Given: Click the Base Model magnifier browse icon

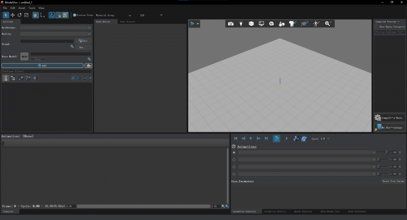Looking at the screenshot, I should click(90, 59).
